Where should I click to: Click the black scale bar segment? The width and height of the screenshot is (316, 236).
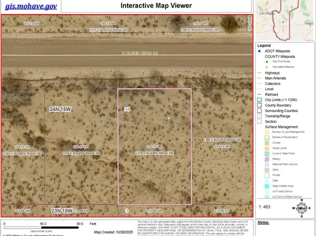60,228
